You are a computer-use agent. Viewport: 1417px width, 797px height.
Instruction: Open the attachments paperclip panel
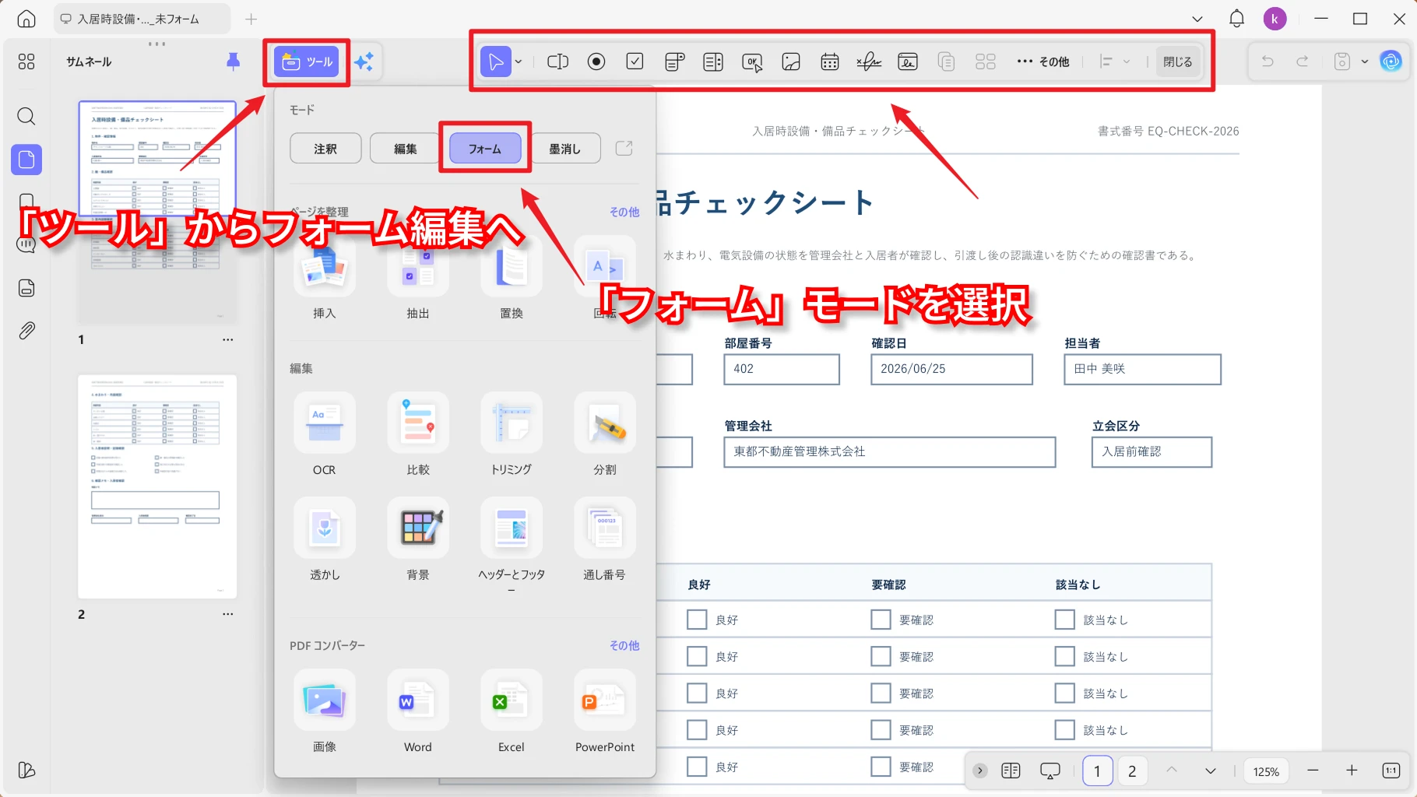coord(26,331)
